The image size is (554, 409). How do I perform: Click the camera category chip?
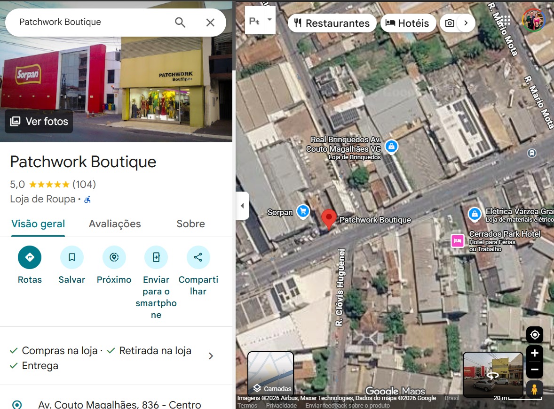pos(450,23)
